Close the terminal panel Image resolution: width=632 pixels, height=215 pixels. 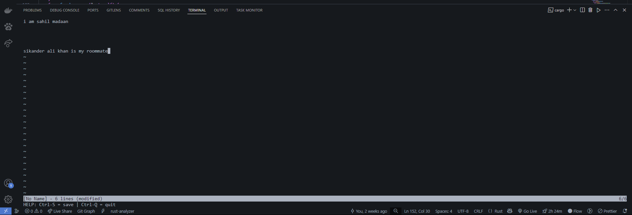[x=624, y=10]
